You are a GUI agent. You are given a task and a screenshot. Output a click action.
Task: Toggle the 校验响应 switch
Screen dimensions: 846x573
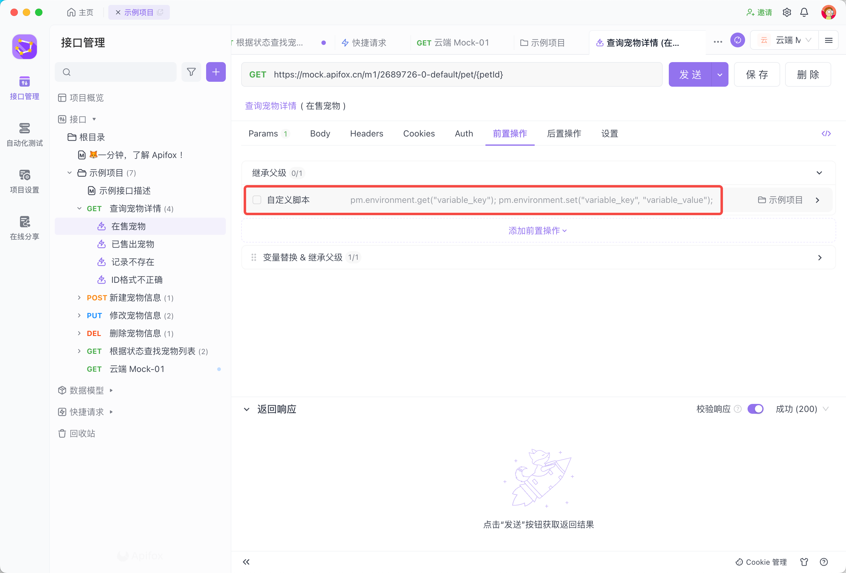[755, 409]
